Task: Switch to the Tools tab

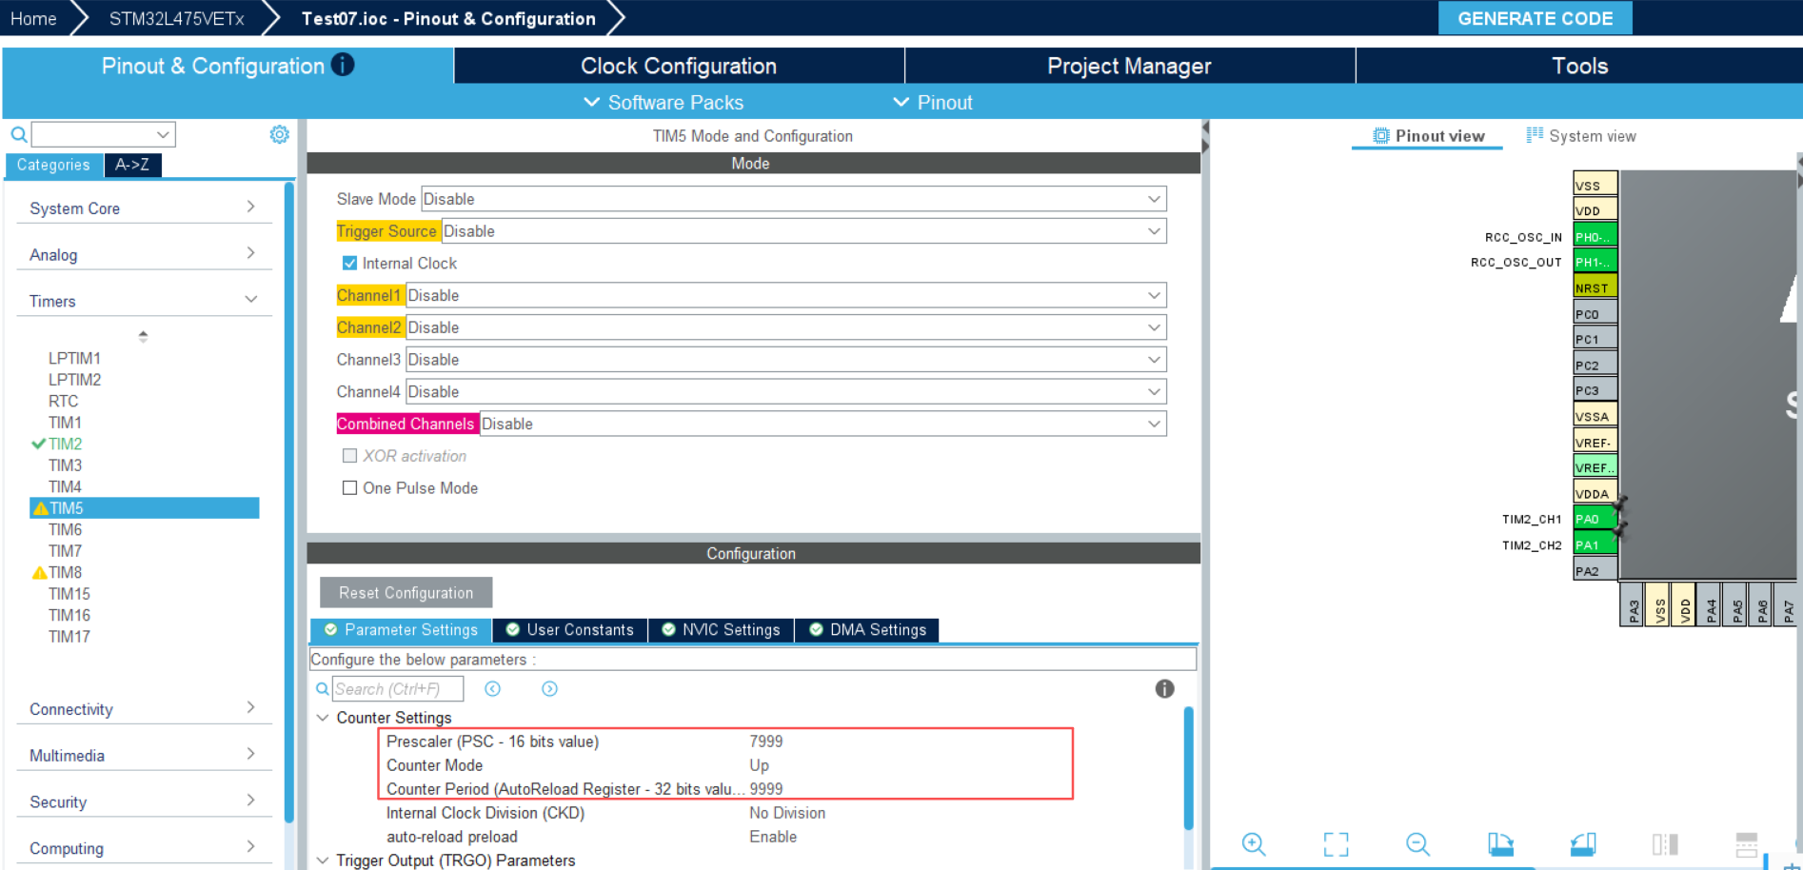Action: tap(1579, 66)
